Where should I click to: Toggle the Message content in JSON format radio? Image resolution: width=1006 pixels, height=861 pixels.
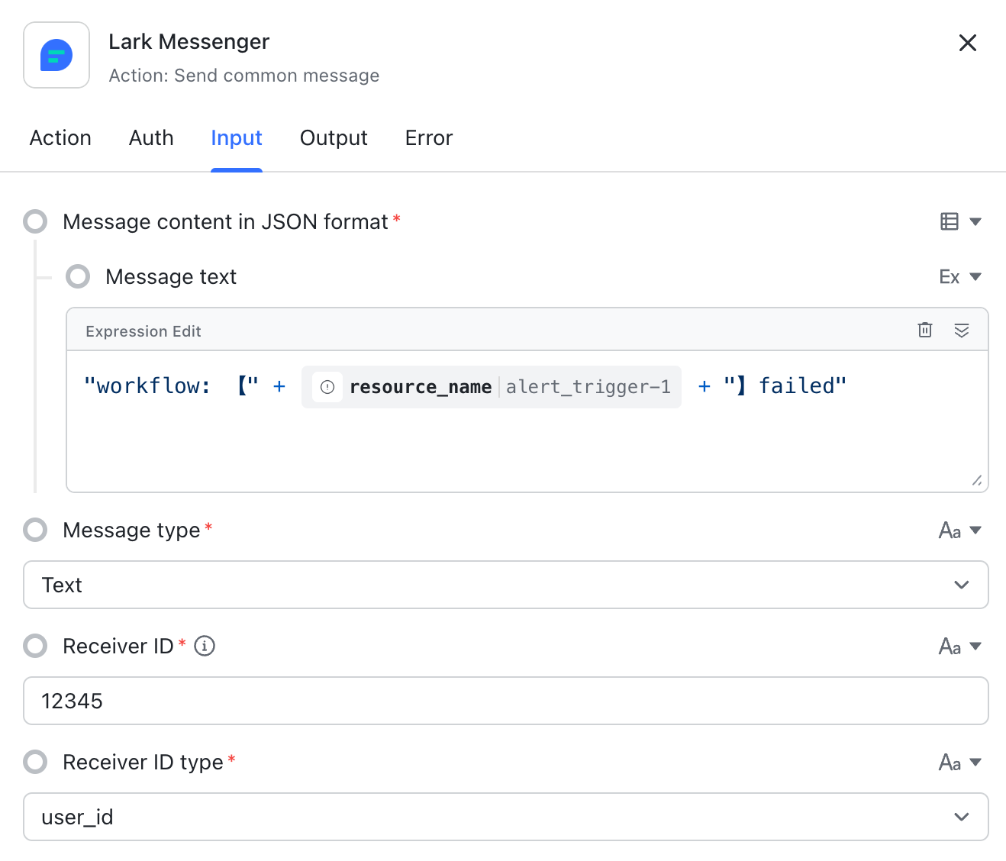35,221
